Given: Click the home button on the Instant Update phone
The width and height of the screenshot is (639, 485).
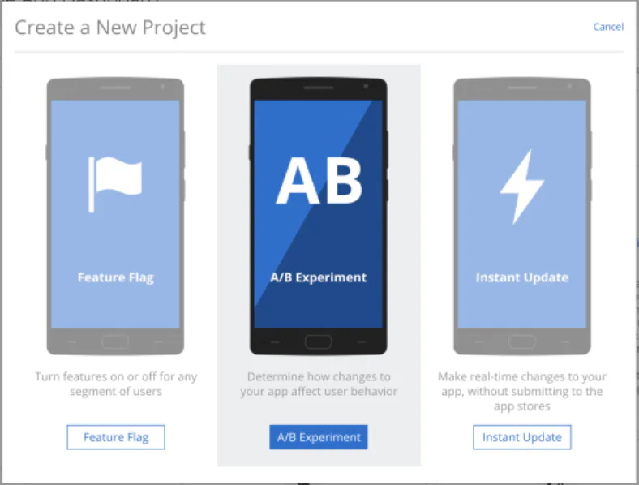Looking at the screenshot, I should point(522,341).
